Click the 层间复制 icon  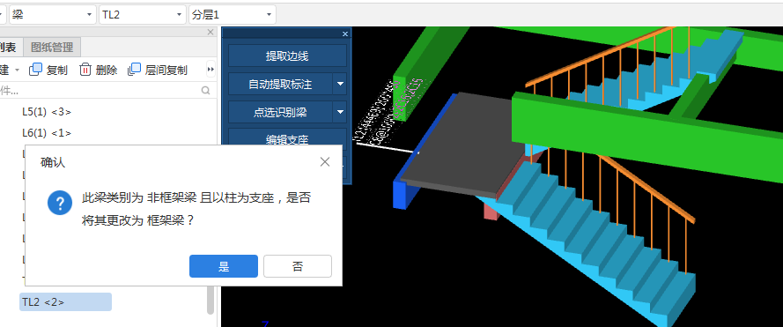tap(135, 70)
